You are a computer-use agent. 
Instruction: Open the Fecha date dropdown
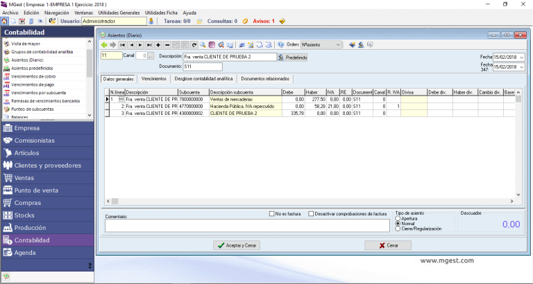[x=522, y=57]
